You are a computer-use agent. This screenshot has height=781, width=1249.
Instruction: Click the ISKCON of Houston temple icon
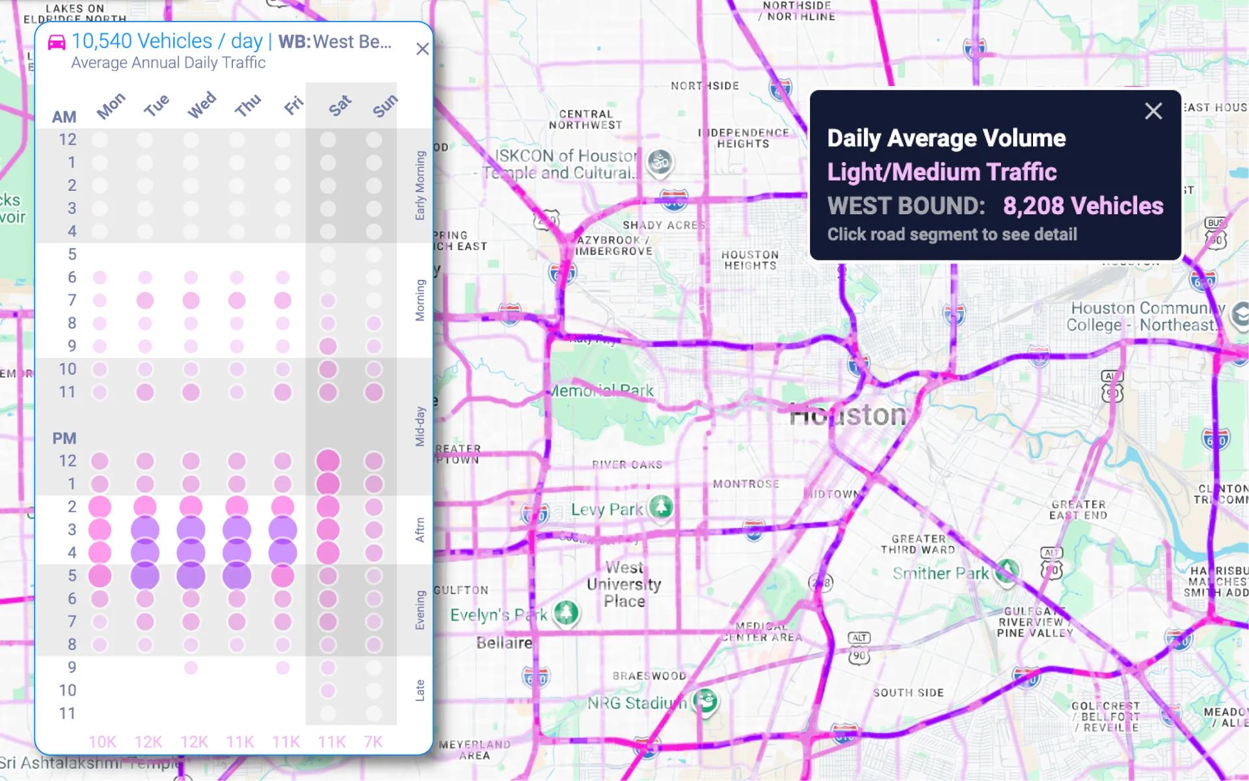click(x=660, y=162)
